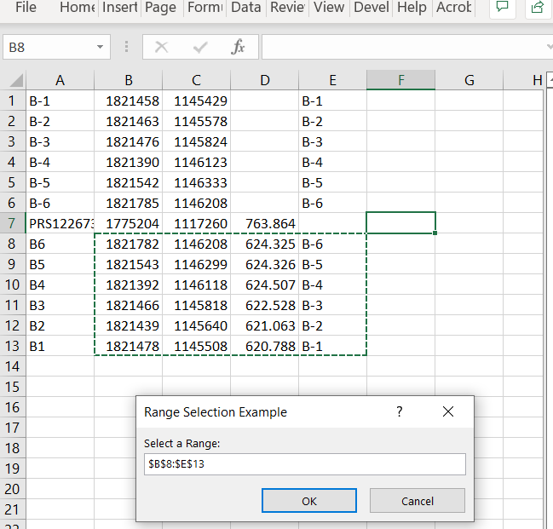
Task: Click the Select a Range input field
Action: (x=304, y=464)
